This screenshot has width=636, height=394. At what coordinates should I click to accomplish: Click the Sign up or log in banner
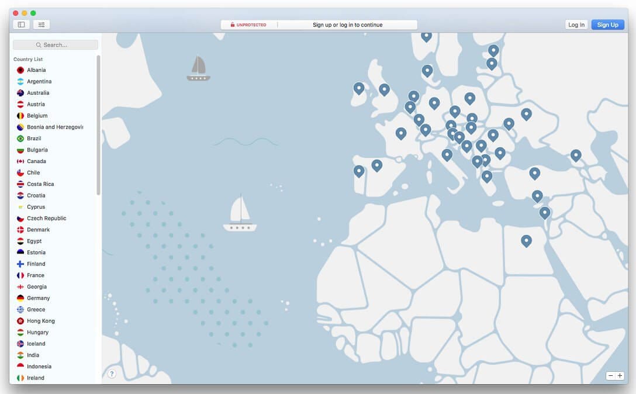pyautogui.click(x=349, y=25)
